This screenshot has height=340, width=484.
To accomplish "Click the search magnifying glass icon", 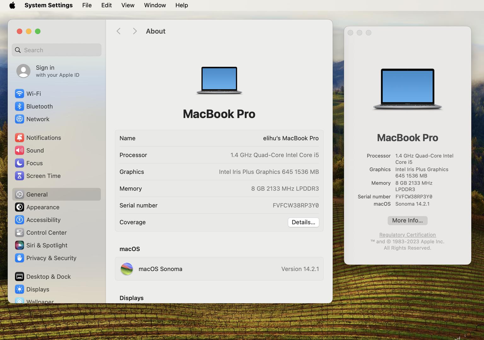I will pyautogui.click(x=18, y=50).
